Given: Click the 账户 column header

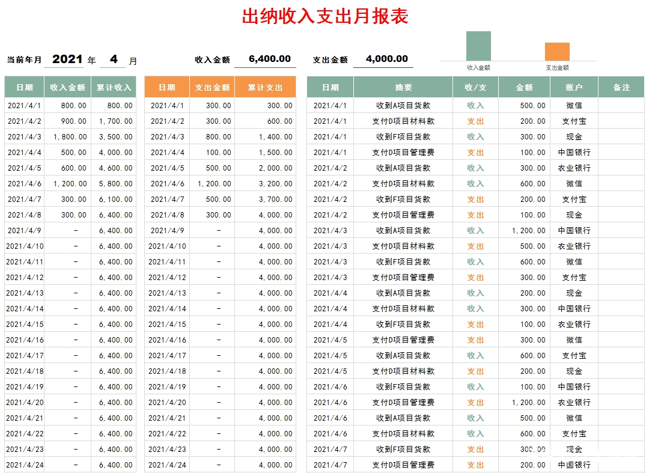Looking at the screenshot, I should click(x=574, y=87).
